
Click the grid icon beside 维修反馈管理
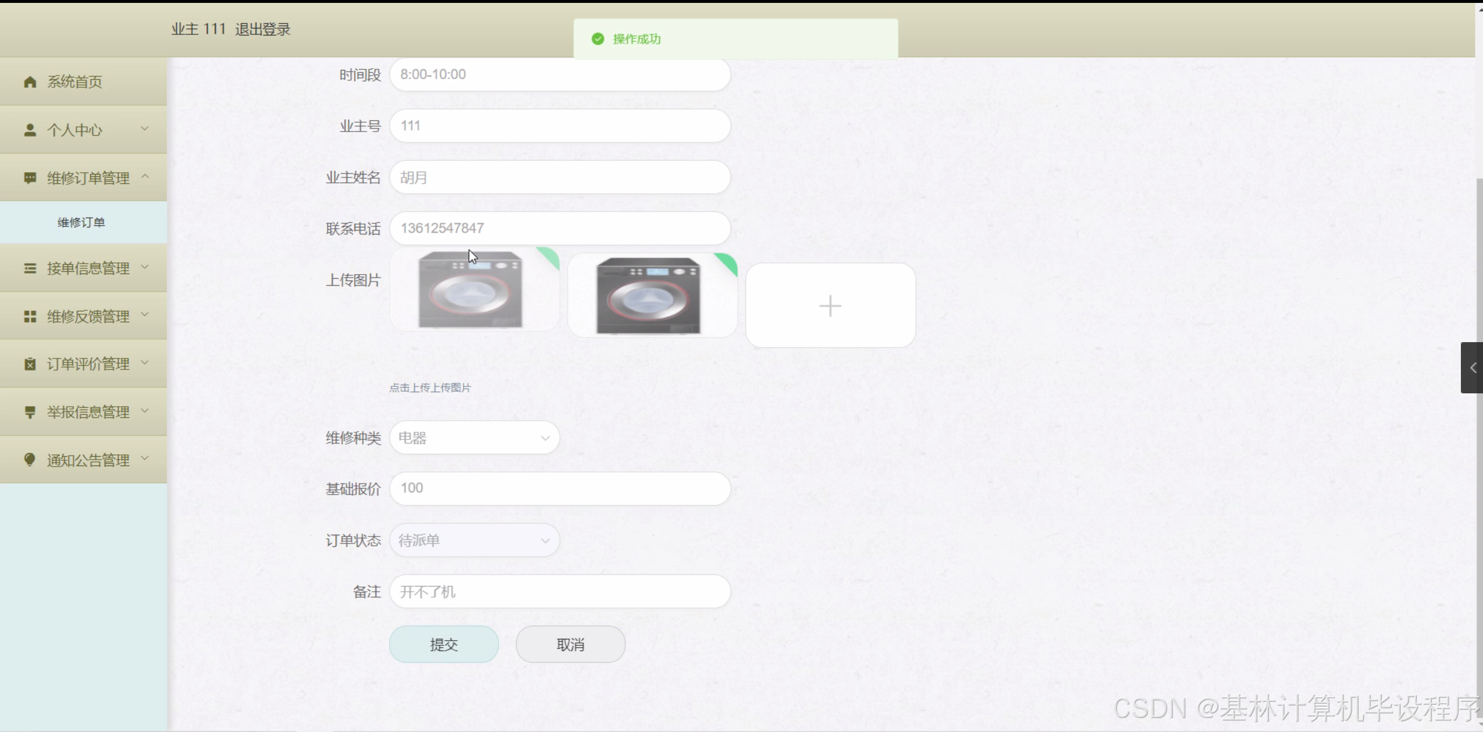[30, 317]
